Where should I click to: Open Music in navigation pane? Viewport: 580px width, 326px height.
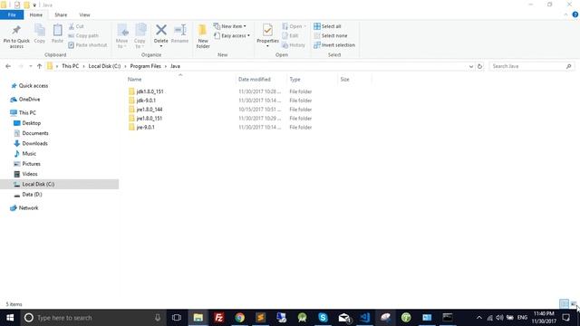(29, 153)
